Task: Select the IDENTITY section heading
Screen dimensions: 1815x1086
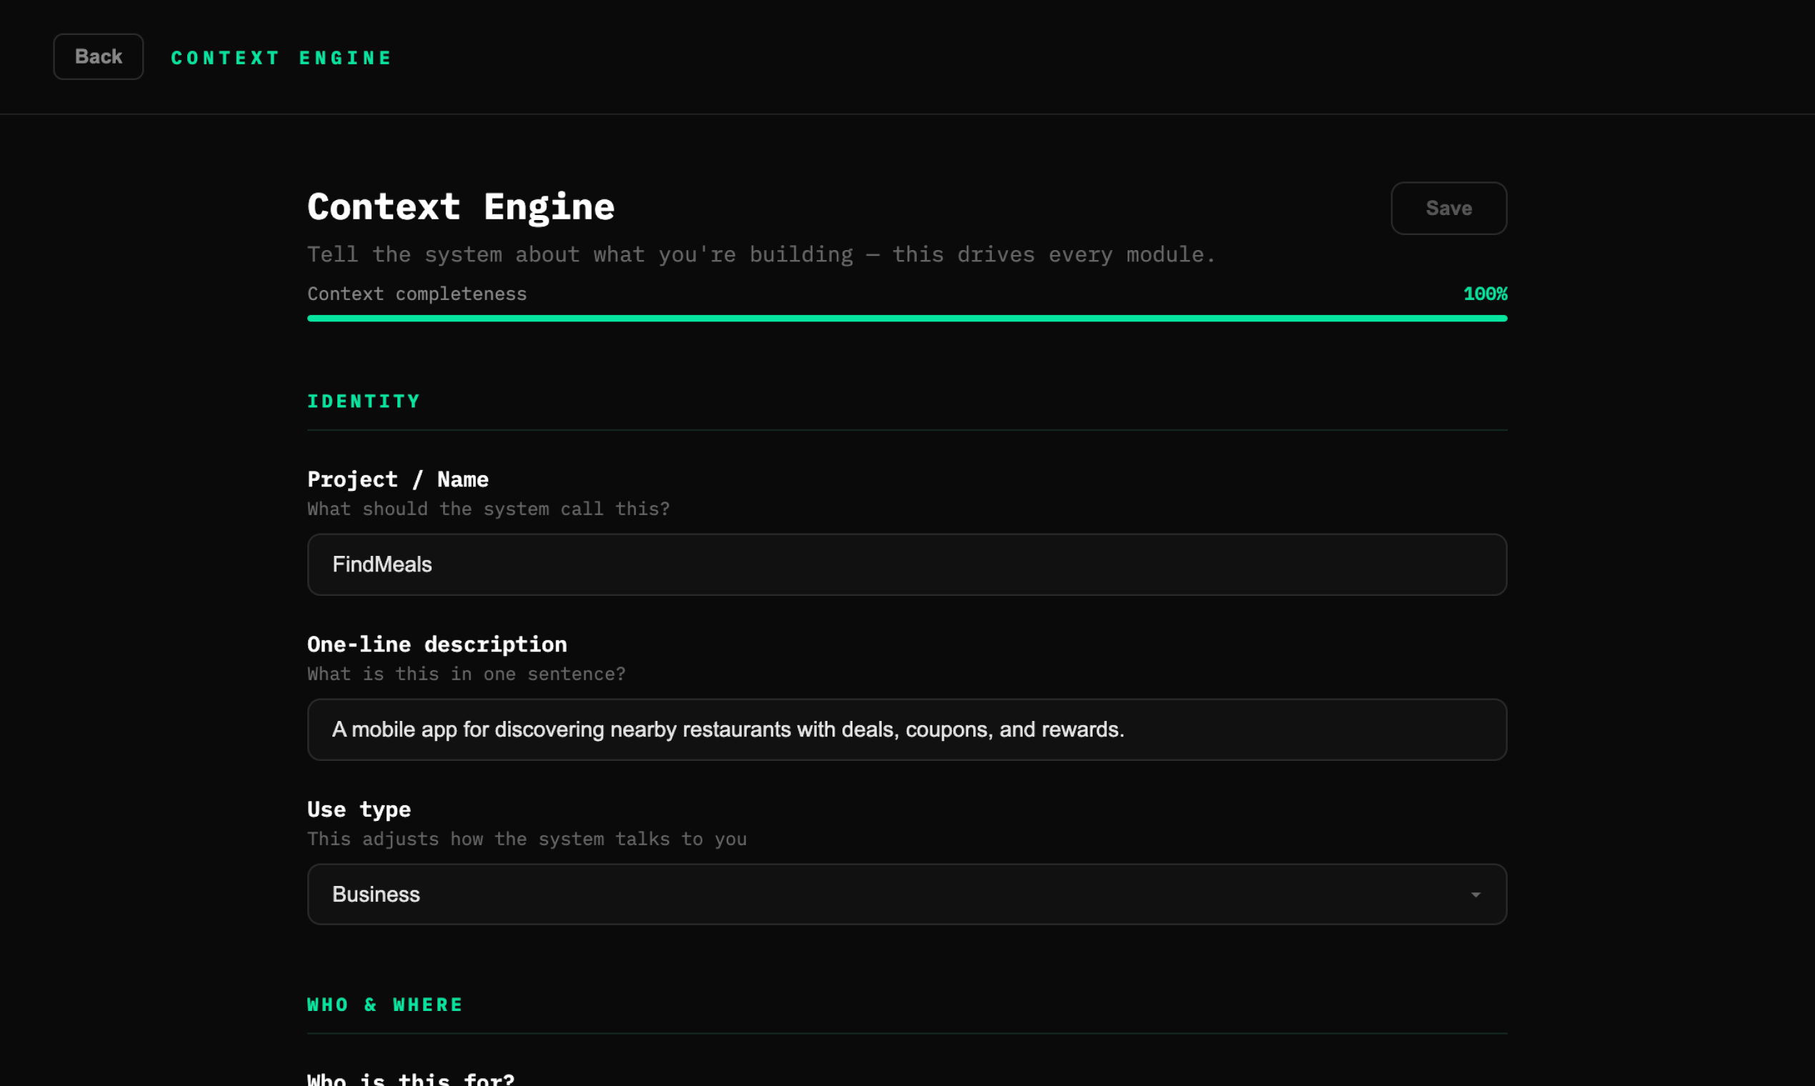Action: [363, 401]
